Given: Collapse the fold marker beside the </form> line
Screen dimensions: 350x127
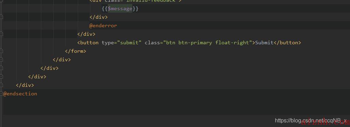Looking at the screenshot, I should pos(1,51).
